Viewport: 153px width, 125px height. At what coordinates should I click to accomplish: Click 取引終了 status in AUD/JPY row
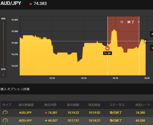(116, 113)
